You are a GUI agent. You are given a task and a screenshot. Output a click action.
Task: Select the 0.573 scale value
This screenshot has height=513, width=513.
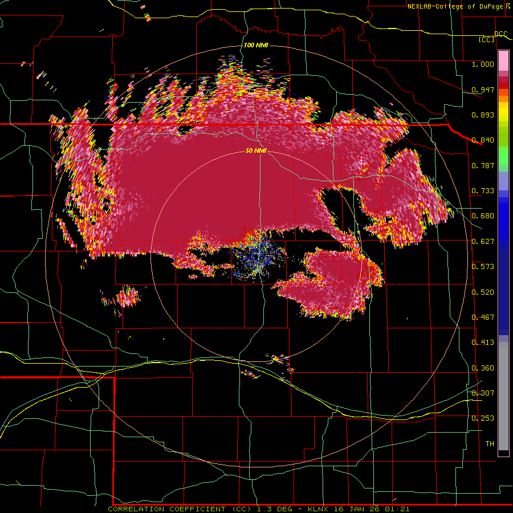[x=483, y=267]
